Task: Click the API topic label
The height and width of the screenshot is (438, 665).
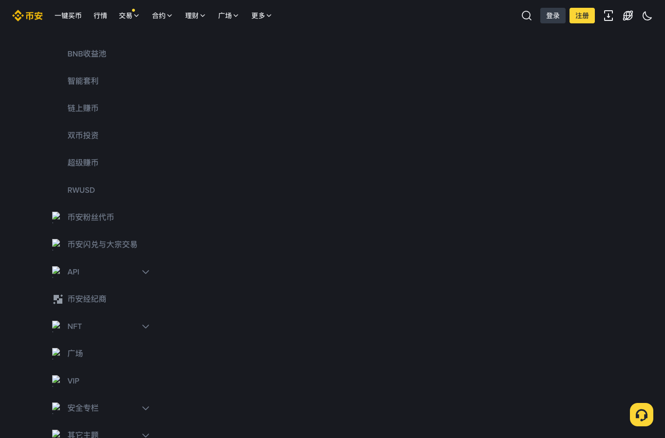Action: pyautogui.click(x=73, y=272)
